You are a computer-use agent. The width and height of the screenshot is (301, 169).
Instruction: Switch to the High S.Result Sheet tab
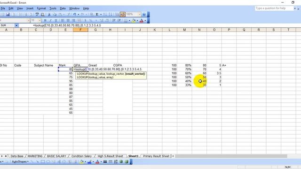coord(110,156)
